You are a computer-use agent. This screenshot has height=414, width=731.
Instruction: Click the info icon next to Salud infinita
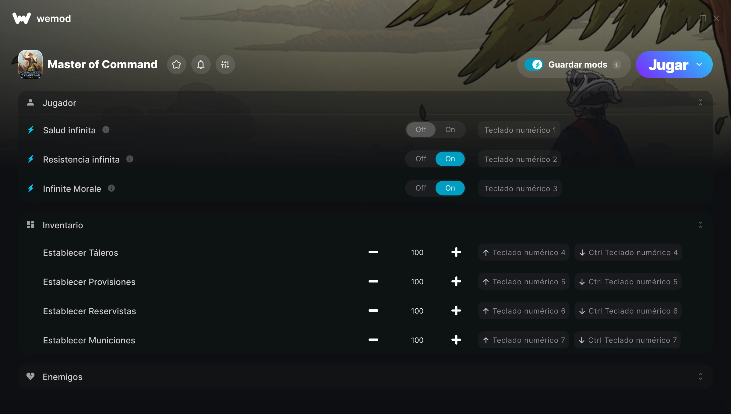point(106,130)
